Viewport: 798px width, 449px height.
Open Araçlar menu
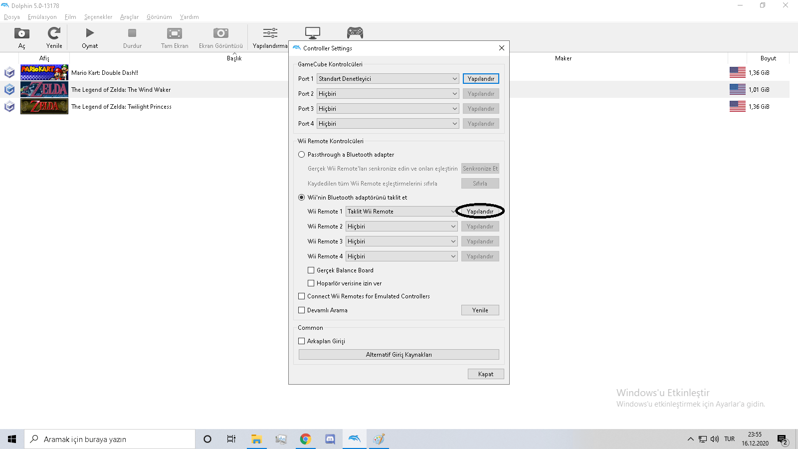click(x=129, y=17)
